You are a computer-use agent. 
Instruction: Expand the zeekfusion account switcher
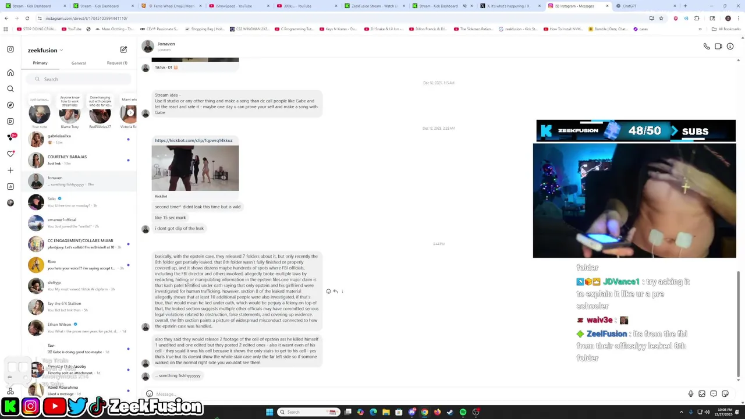(x=45, y=51)
